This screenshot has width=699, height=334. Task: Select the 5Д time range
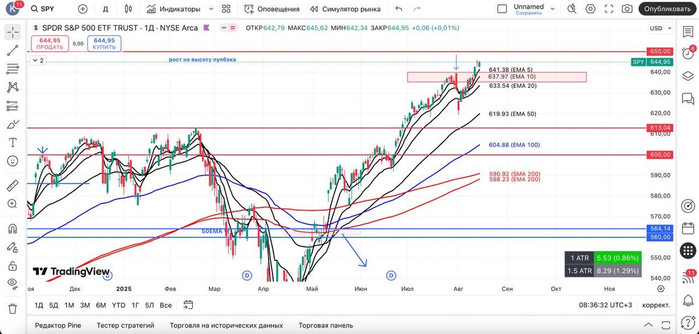pyautogui.click(x=54, y=305)
